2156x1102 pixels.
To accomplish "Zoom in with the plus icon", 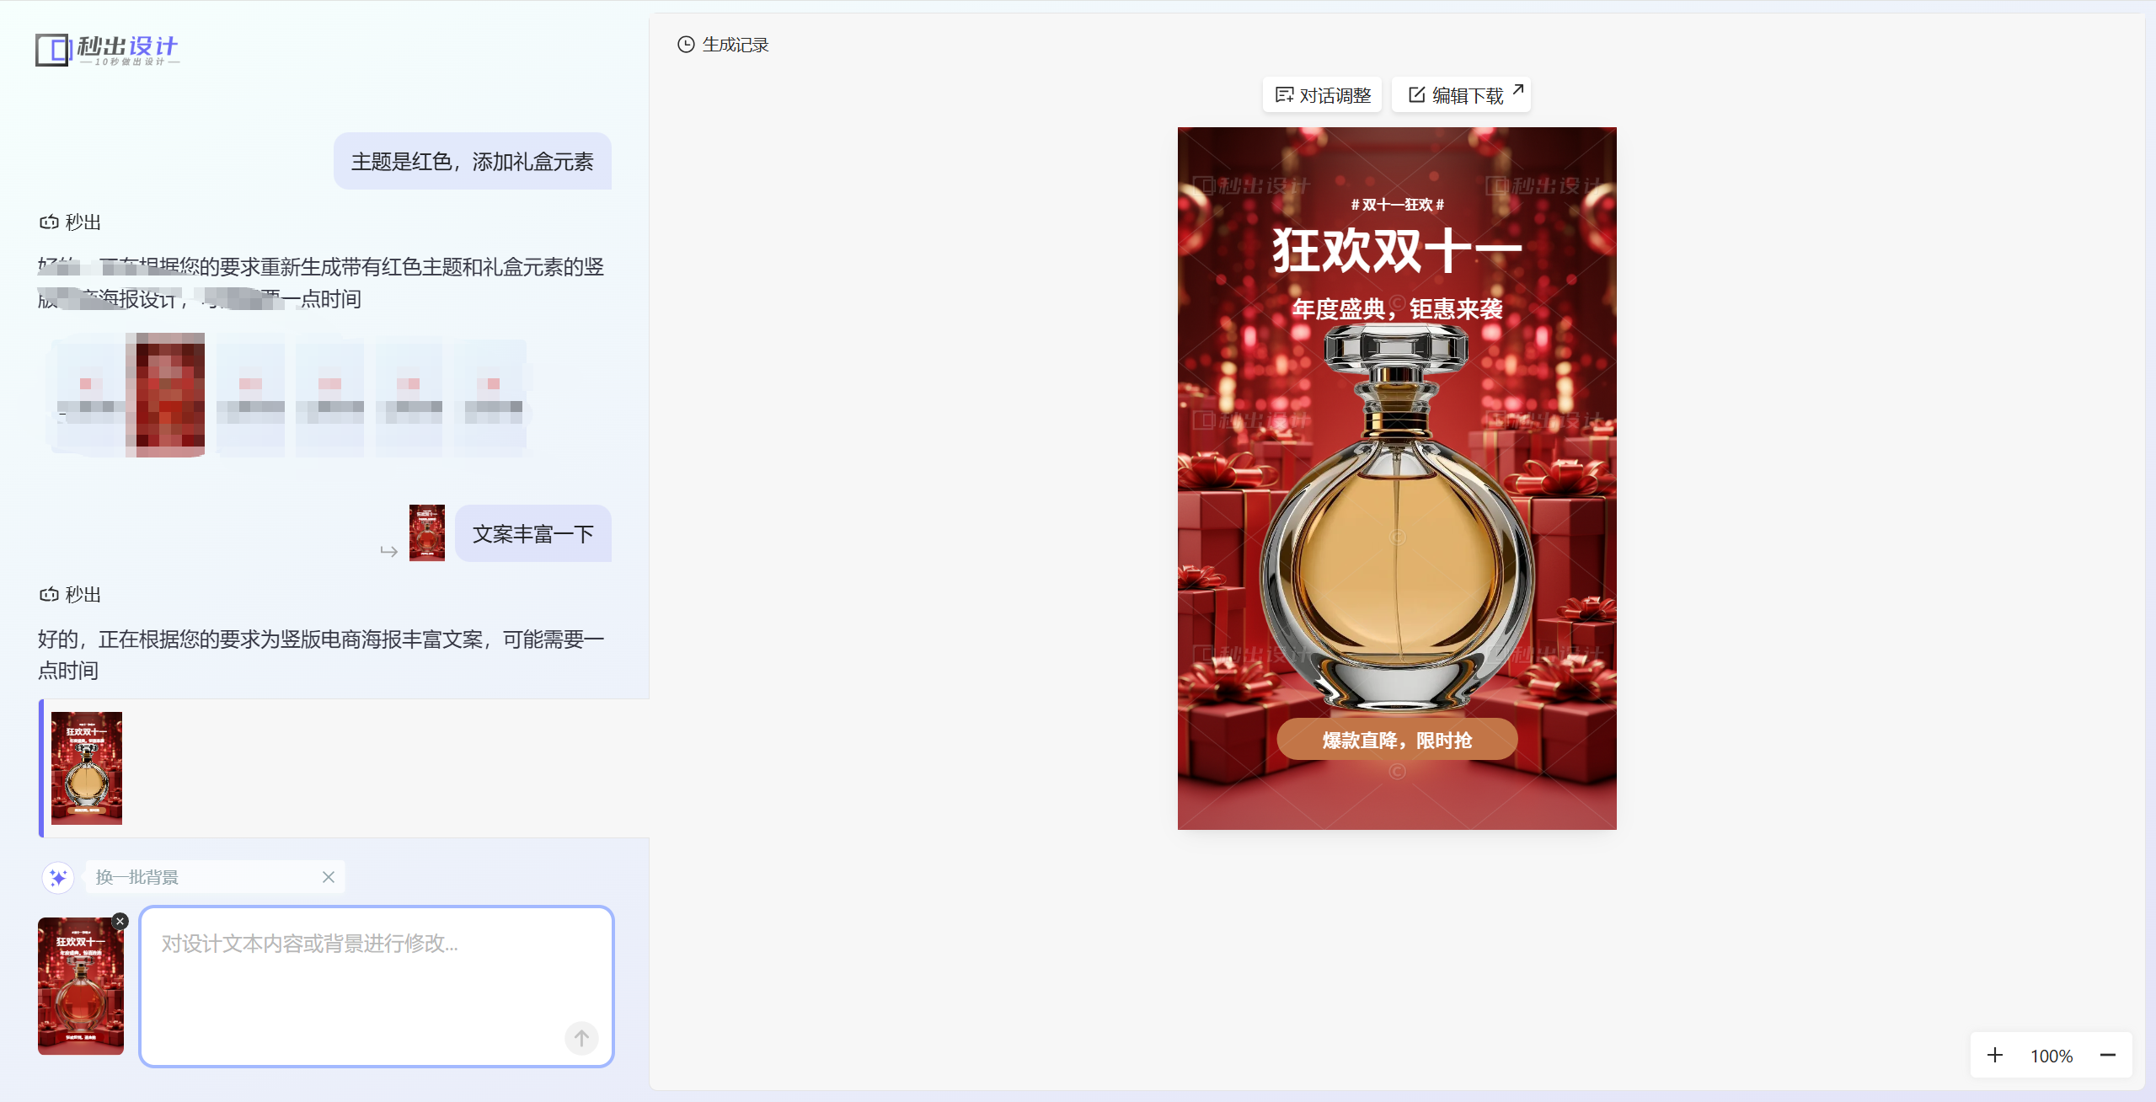I will coord(1994,1056).
